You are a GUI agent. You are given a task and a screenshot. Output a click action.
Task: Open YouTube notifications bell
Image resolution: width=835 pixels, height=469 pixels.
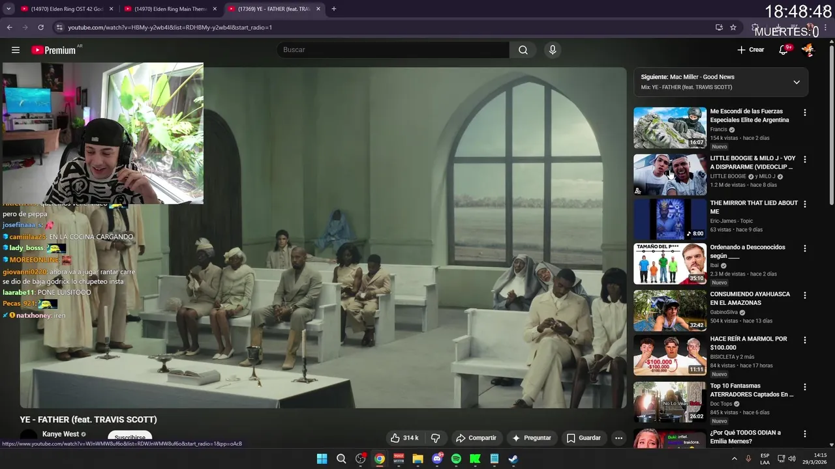click(x=783, y=50)
